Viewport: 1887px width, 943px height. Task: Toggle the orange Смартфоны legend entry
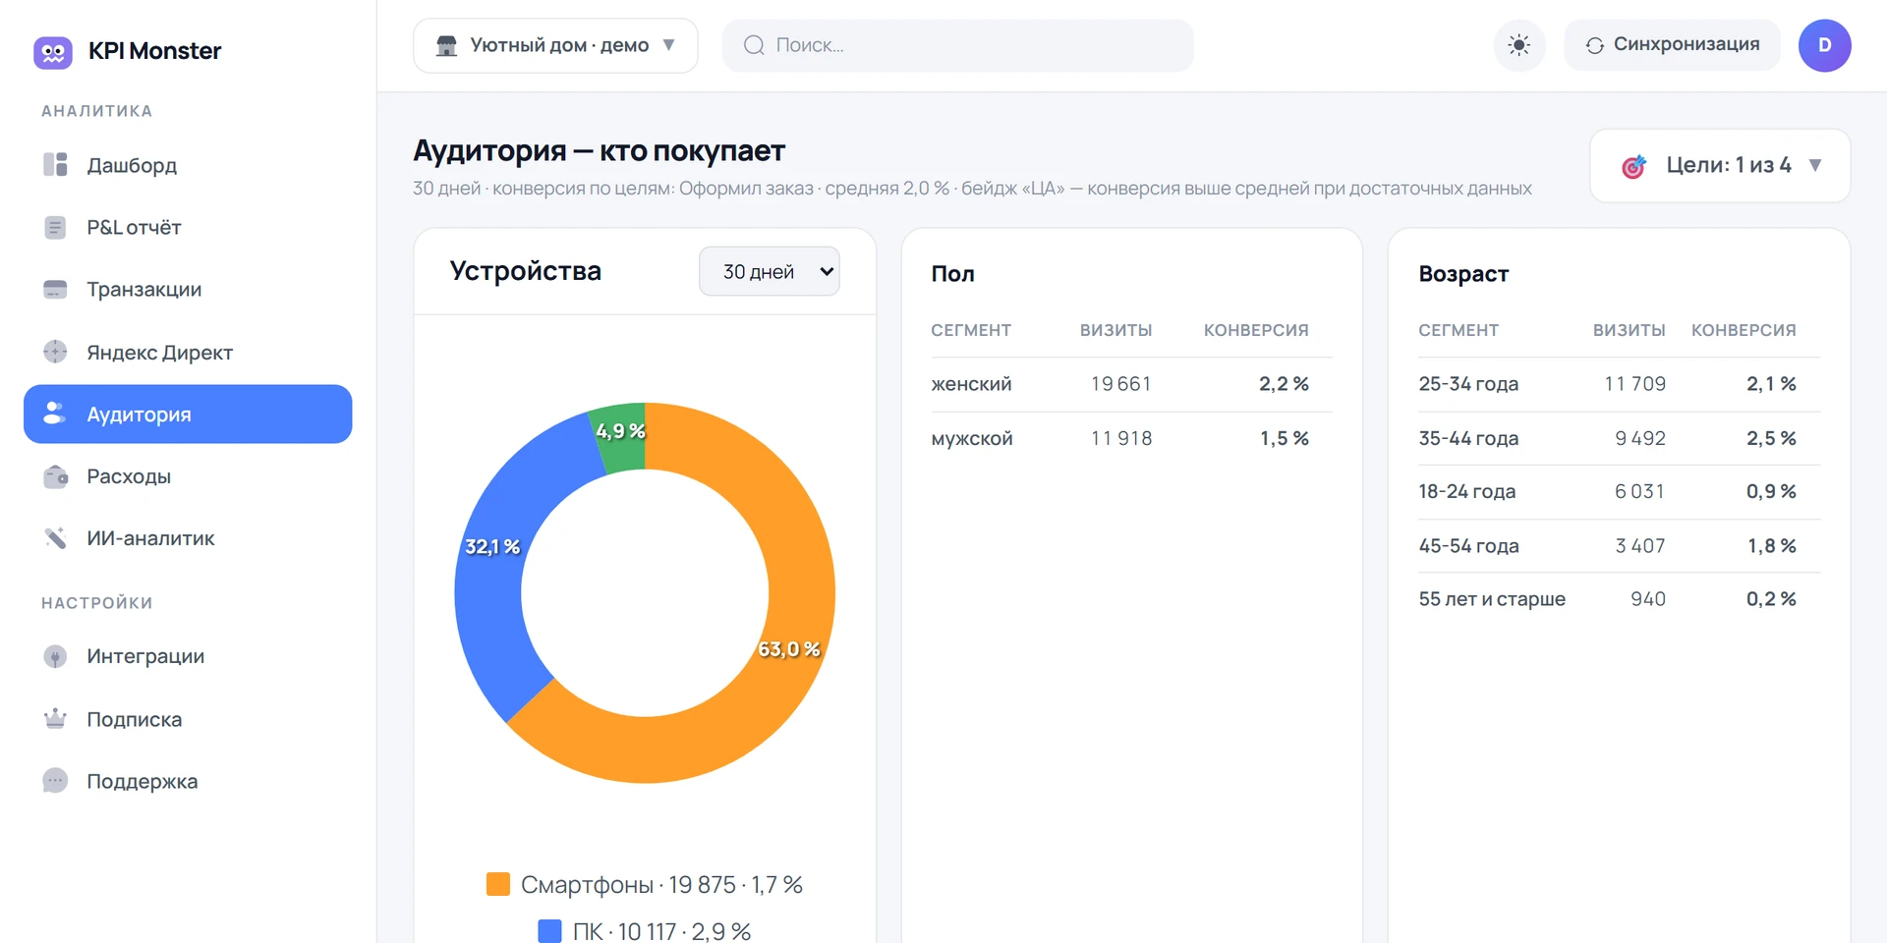pyautogui.click(x=645, y=885)
